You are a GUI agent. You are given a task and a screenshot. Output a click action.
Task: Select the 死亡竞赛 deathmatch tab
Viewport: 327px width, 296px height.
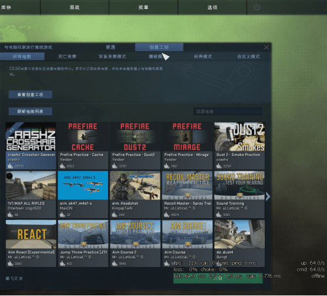pyautogui.click(x=67, y=56)
